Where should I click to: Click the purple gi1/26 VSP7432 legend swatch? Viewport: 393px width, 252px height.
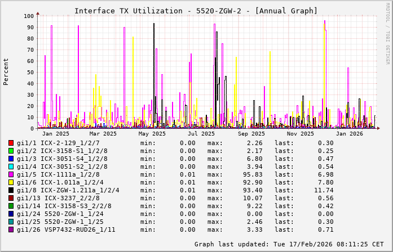coord(11,230)
